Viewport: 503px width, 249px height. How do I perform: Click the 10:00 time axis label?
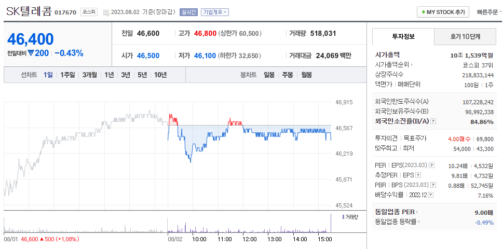pos(199,239)
